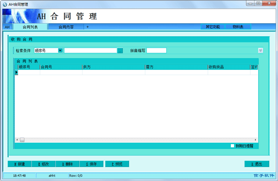The width and height of the screenshot is (278, 181).
Task: Focus the 拼音缩写 input field
Action: click(x=157, y=50)
